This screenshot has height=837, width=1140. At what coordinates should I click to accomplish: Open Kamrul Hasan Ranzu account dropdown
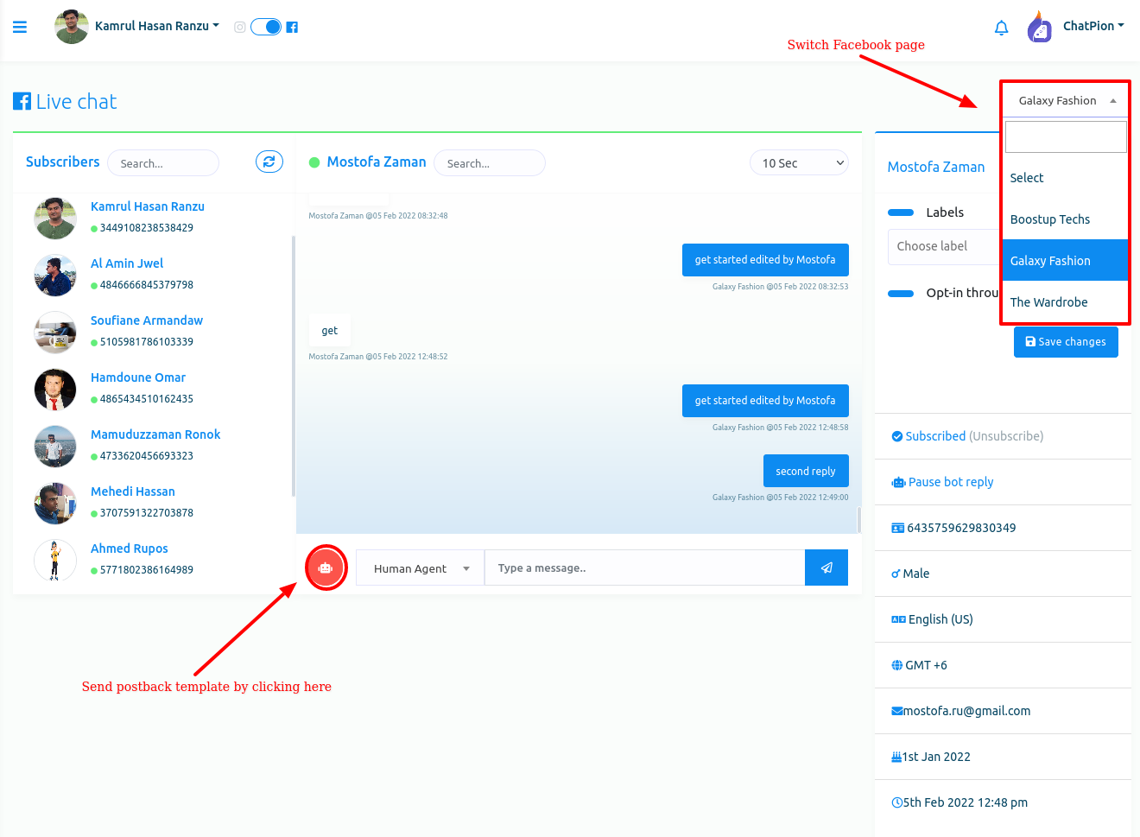(157, 26)
